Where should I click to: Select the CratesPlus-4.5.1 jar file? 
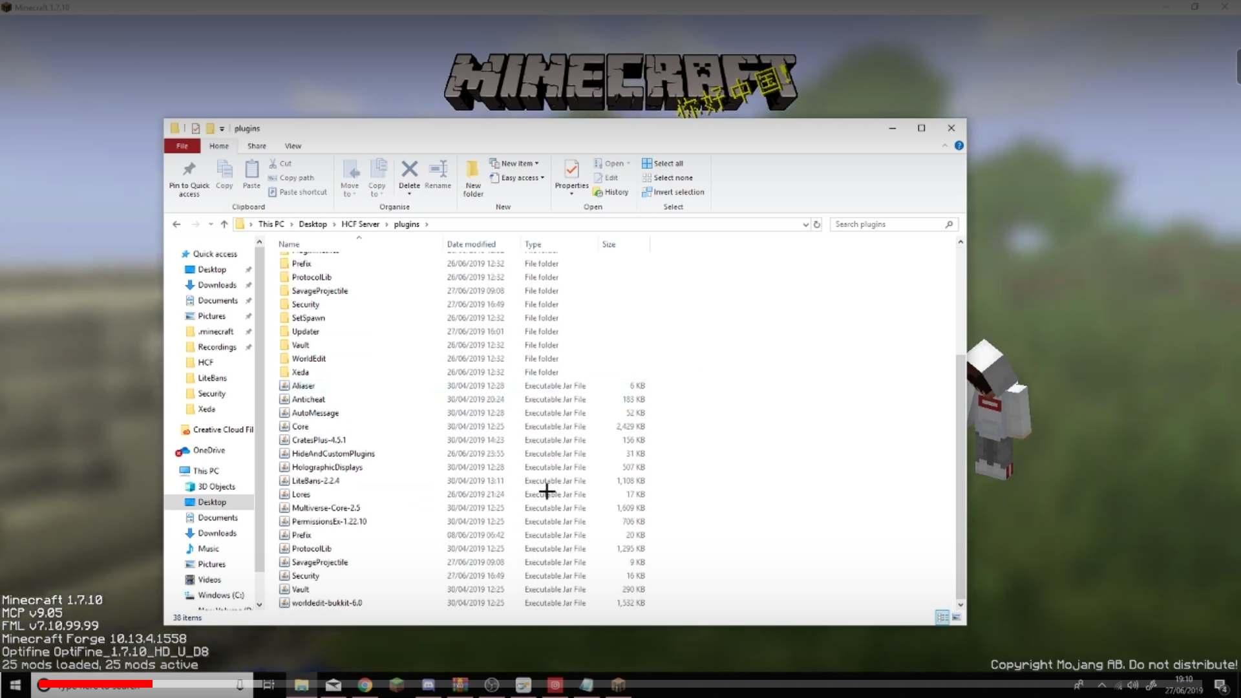point(319,440)
